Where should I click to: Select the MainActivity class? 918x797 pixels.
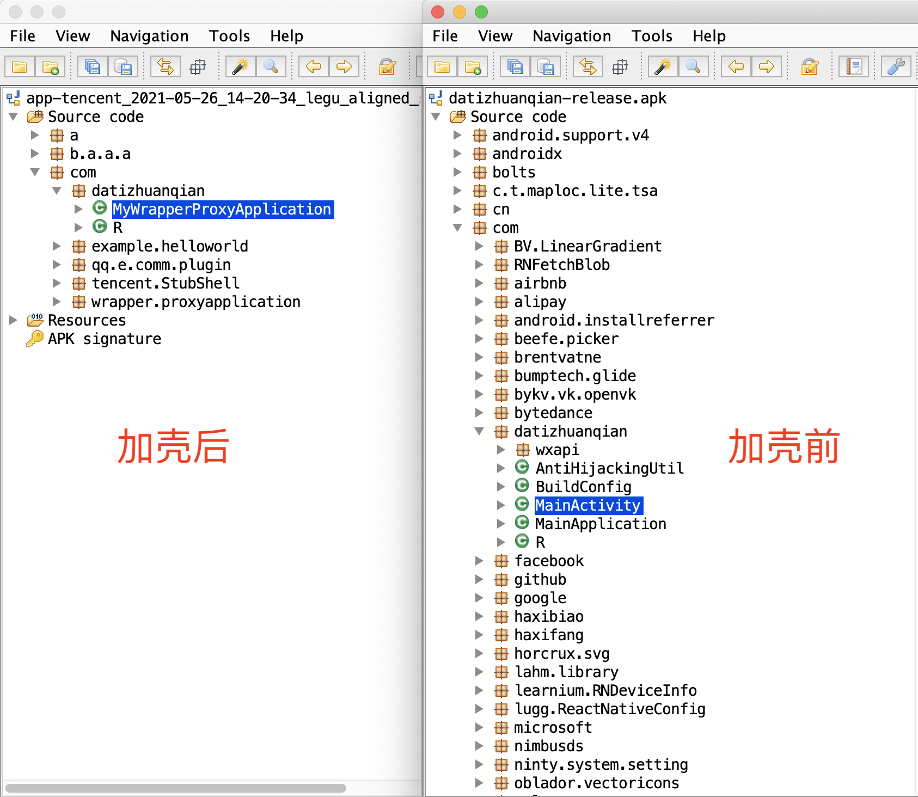tap(587, 505)
